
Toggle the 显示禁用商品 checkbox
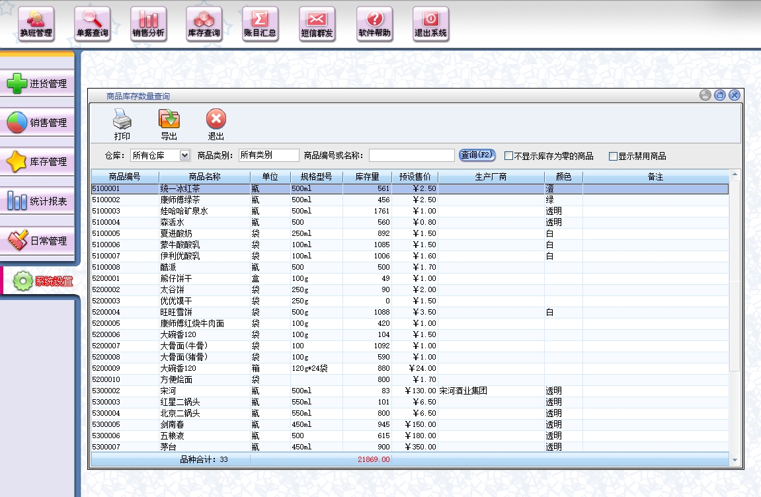[x=613, y=157]
